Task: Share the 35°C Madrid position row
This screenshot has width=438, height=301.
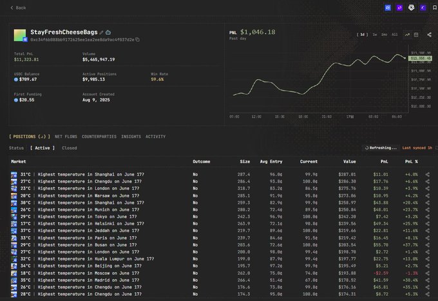Action: click(x=428, y=280)
